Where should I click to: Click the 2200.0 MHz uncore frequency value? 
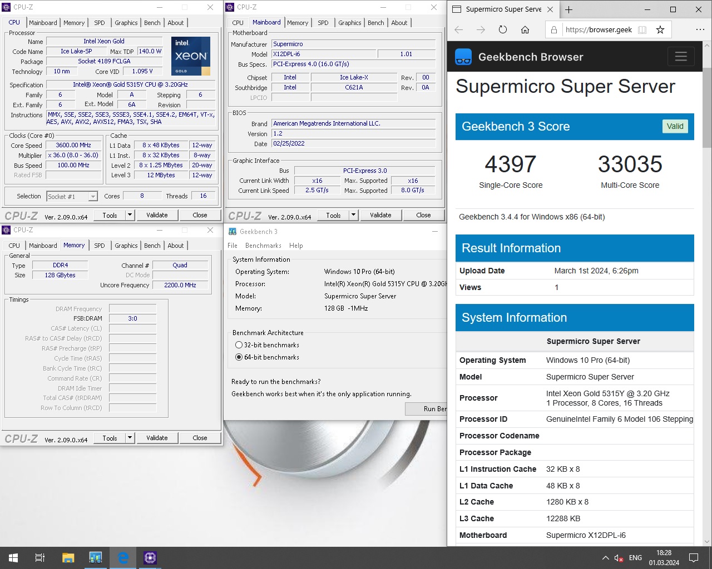[180, 285]
